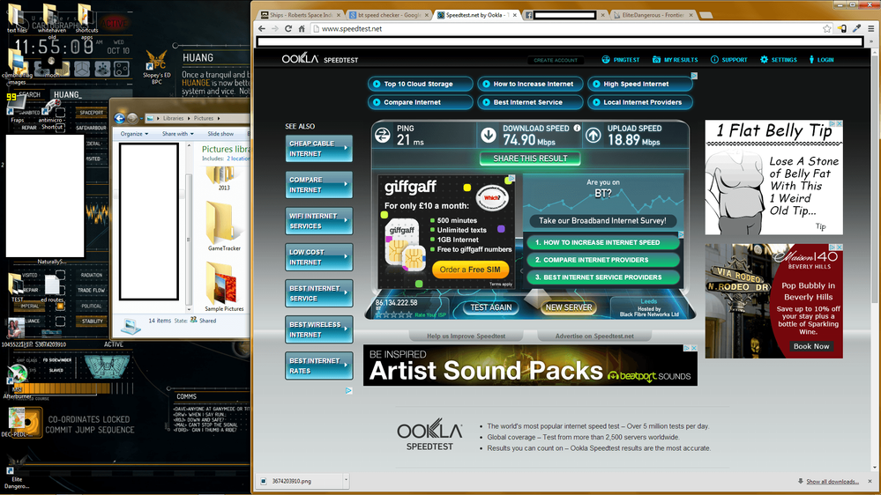
Task: Open 'Best Wireless Internet' See Also link
Action: point(318,329)
